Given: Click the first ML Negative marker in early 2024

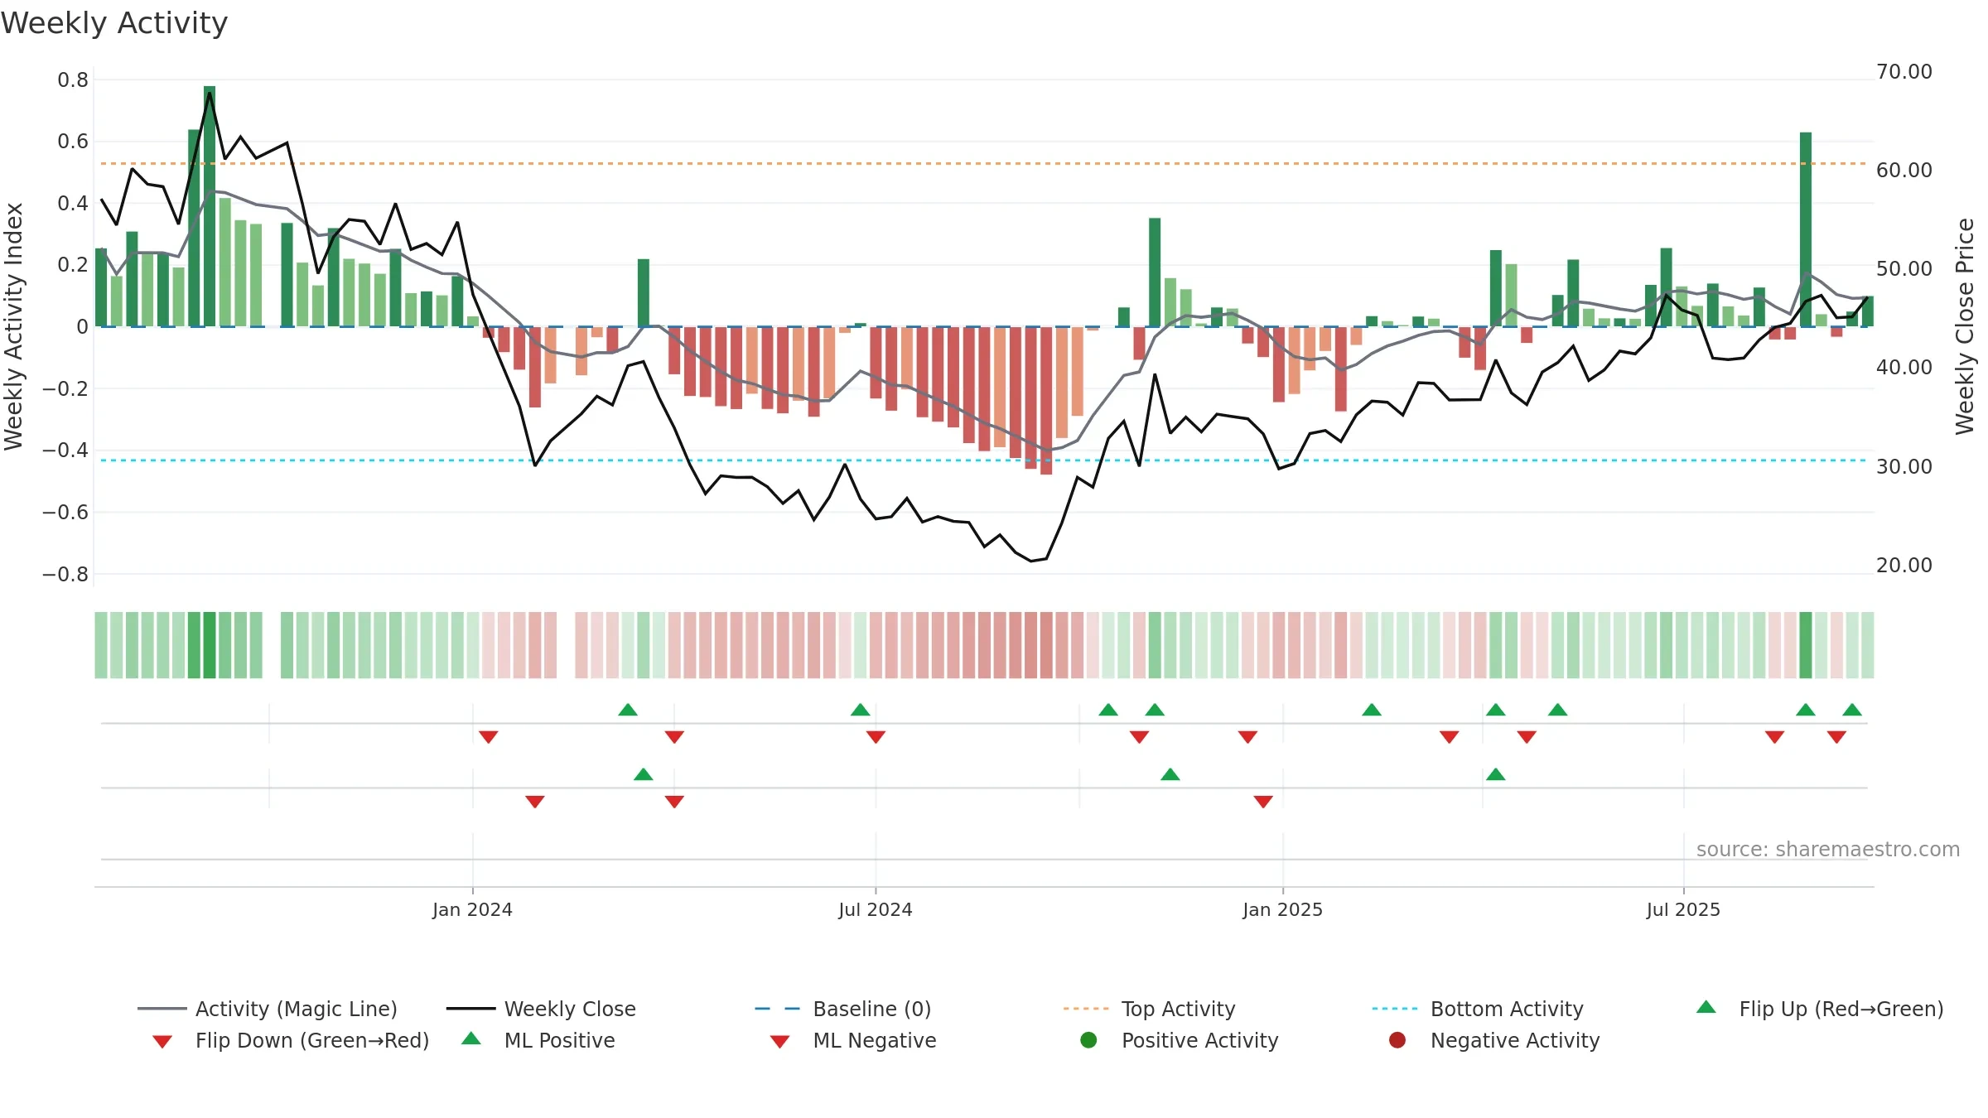Looking at the screenshot, I should pyautogui.click(x=535, y=802).
